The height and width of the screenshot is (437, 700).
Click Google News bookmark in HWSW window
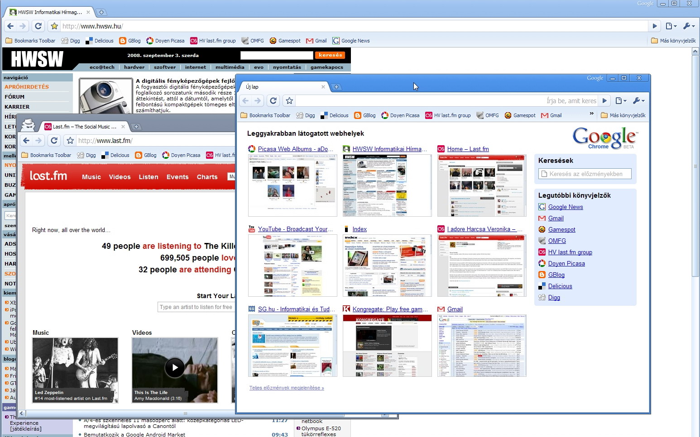click(351, 41)
